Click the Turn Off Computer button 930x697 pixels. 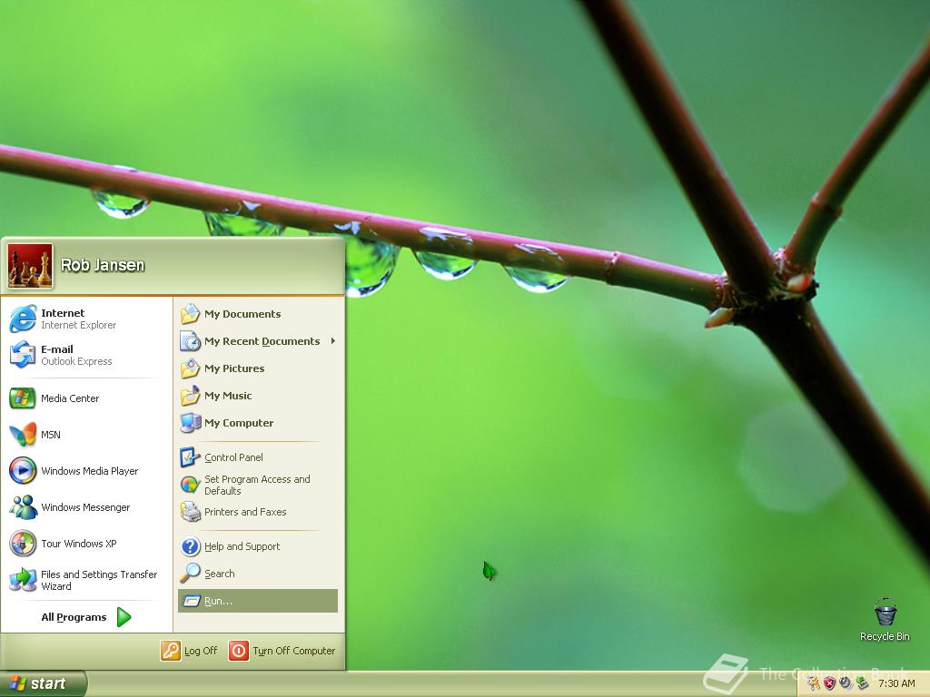282,651
